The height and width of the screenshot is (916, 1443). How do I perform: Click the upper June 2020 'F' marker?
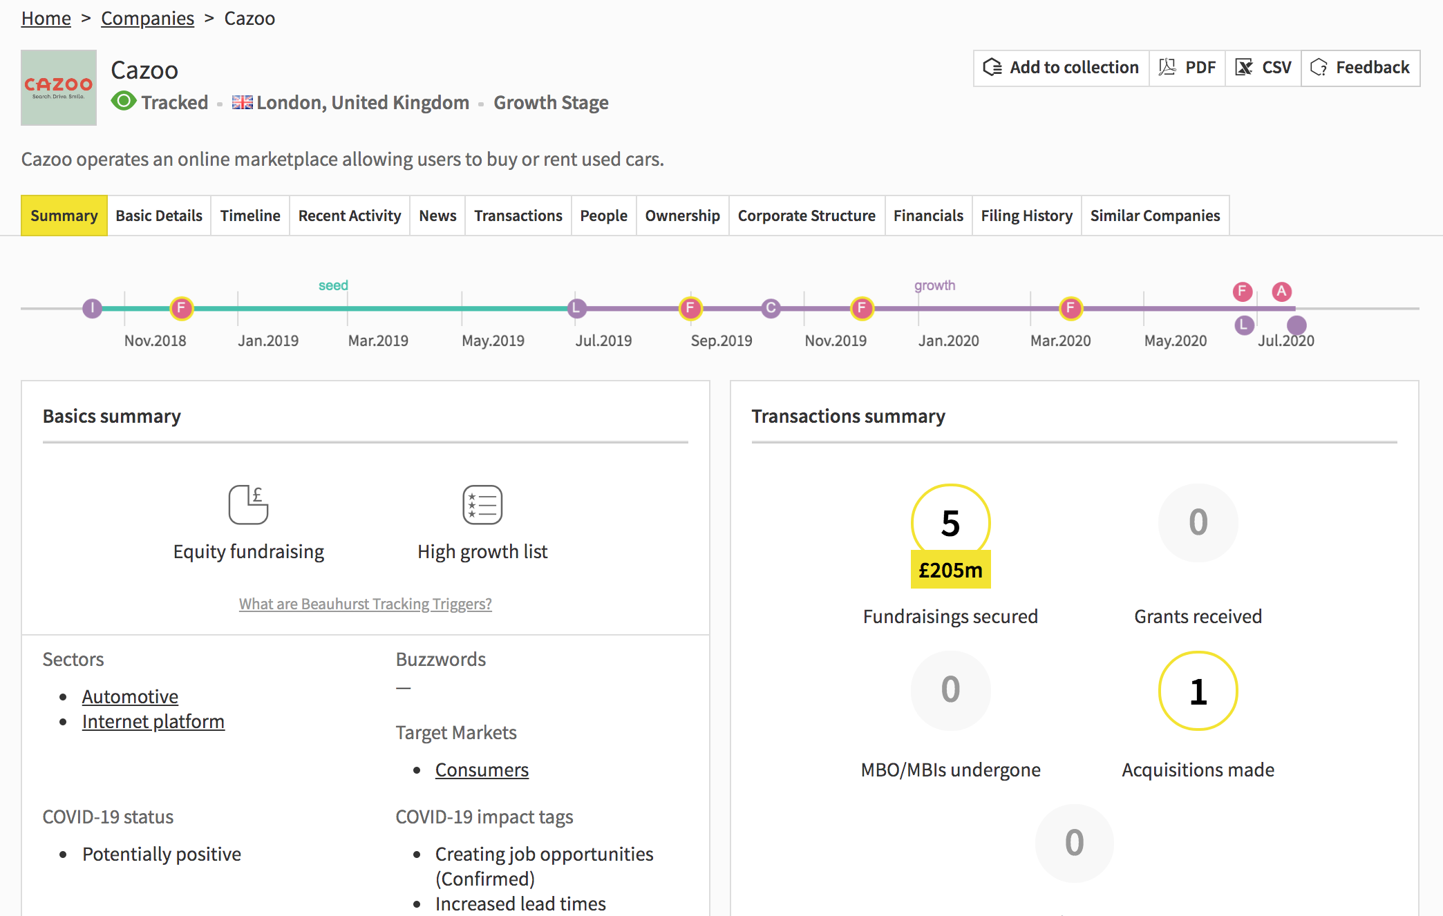click(1243, 292)
